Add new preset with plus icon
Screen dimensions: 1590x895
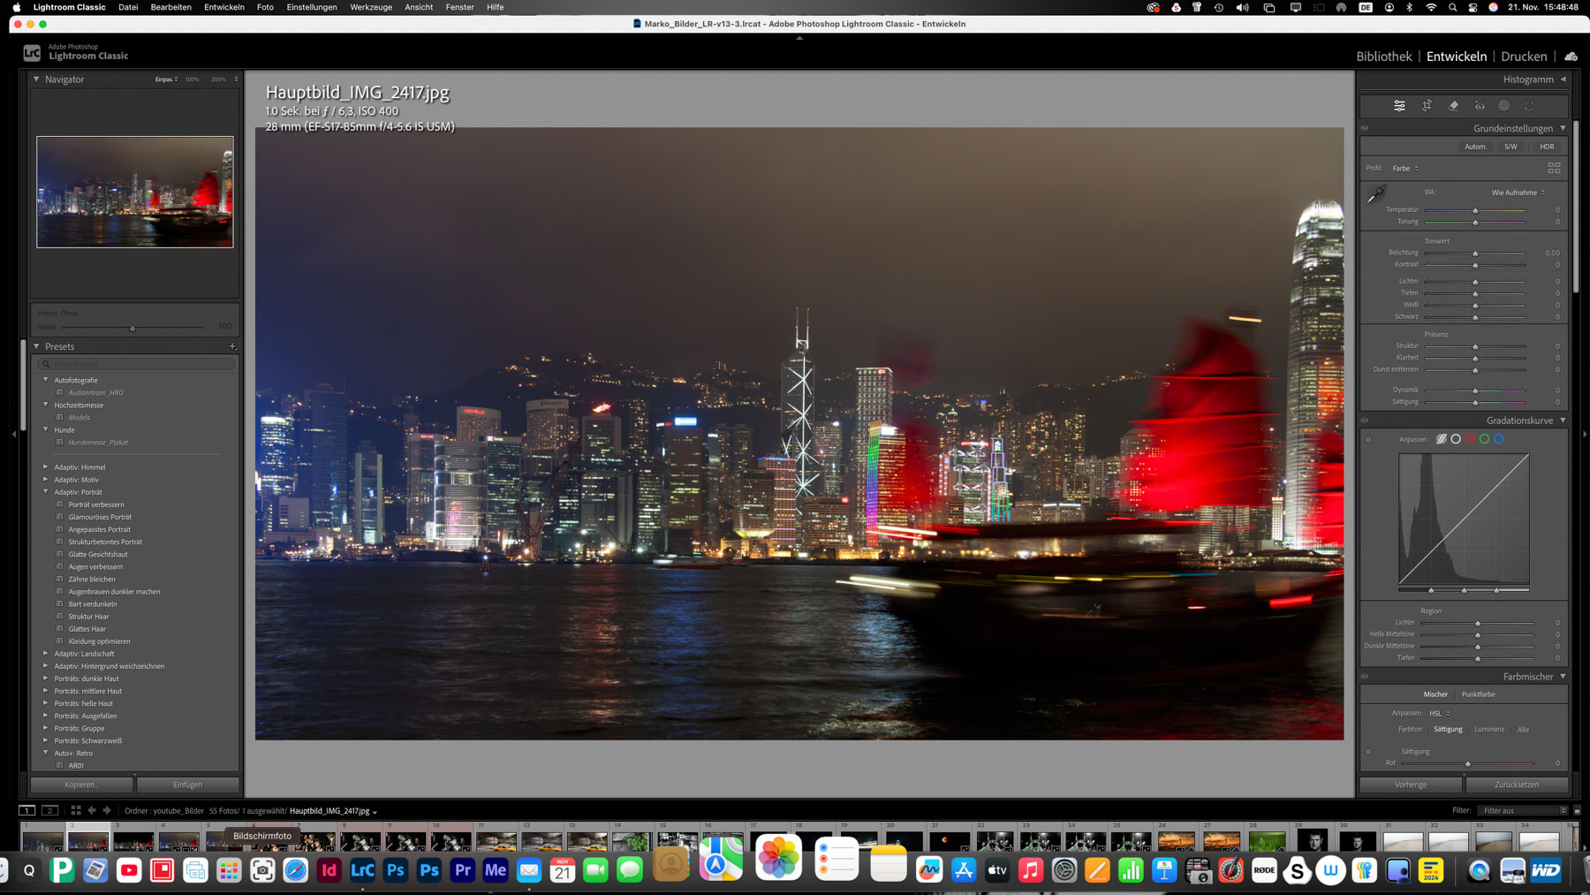(232, 346)
